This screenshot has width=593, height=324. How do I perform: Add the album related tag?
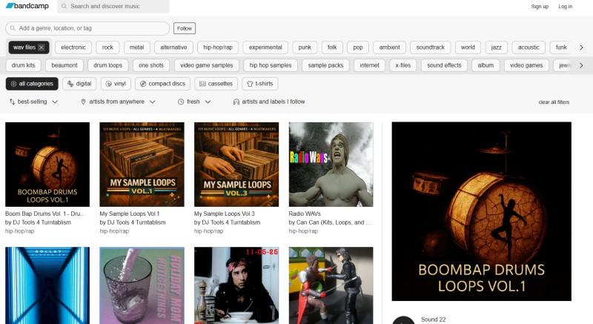pyautogui.click(x=486, y=65)
